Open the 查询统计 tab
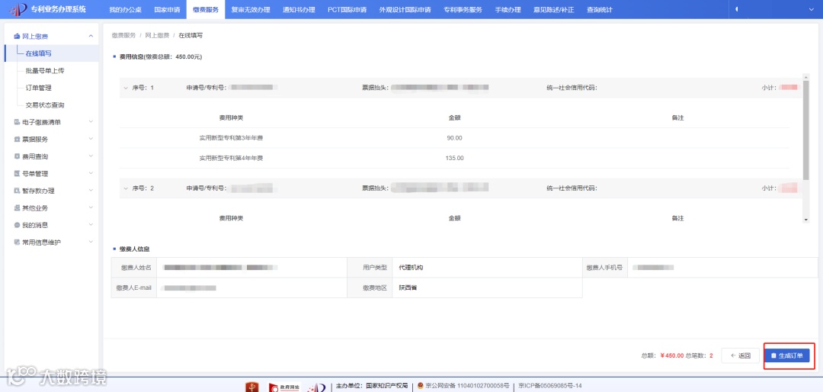823x392 pixels. [599, 9]
